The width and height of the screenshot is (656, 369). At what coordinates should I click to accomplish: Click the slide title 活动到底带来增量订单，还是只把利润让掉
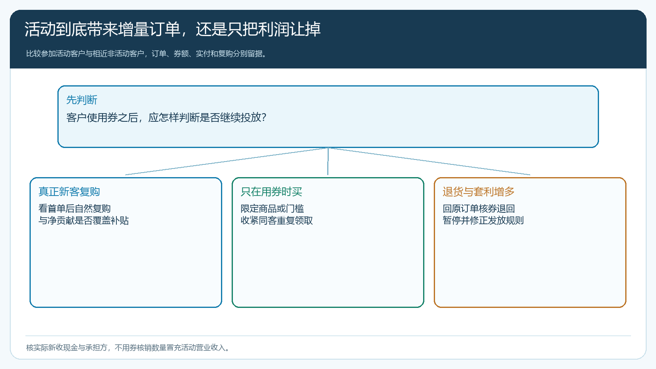173,30
